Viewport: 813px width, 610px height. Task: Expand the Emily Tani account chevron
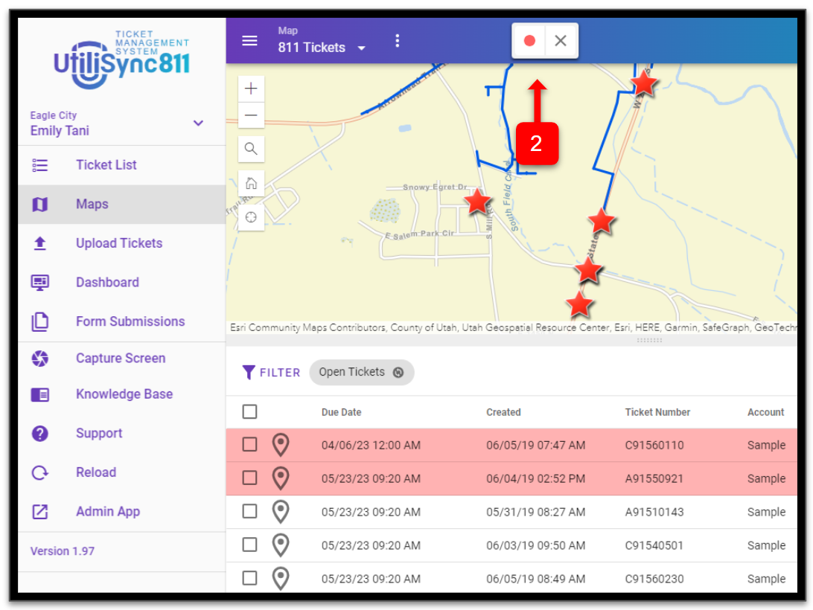[198, 123]
